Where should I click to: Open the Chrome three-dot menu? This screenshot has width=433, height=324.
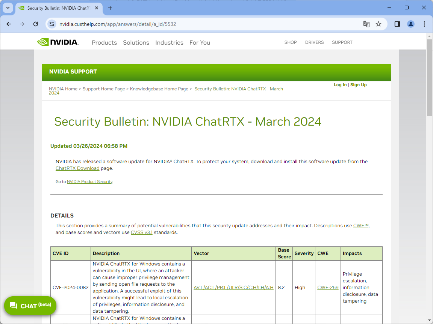[x=424, y=24]
